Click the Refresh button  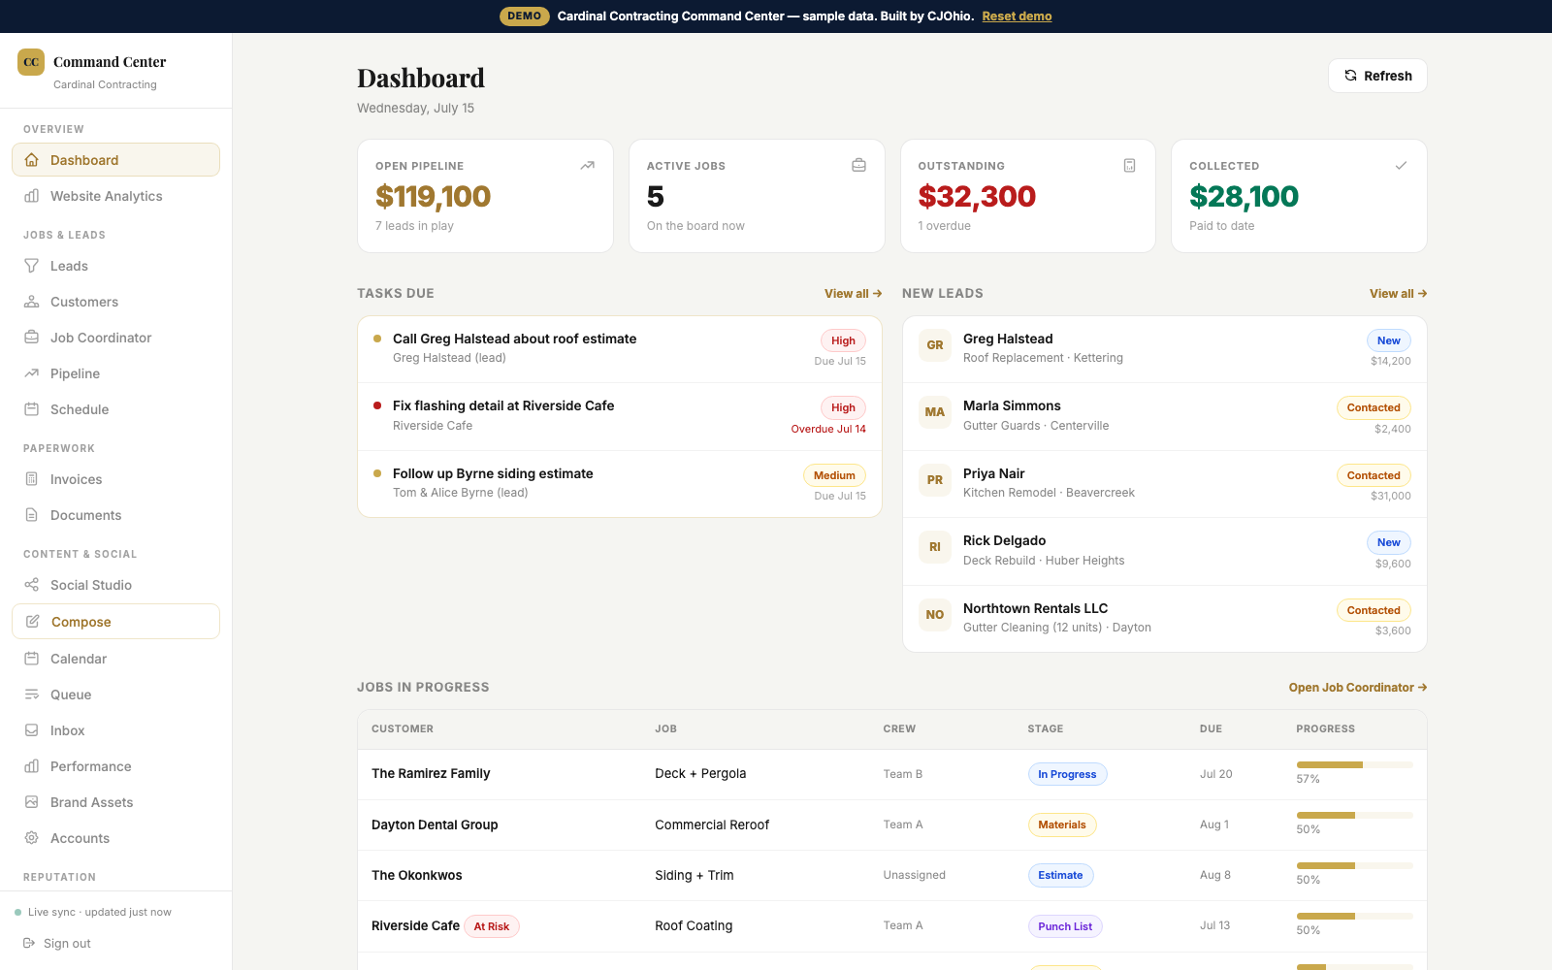[x=1377, y=76]
